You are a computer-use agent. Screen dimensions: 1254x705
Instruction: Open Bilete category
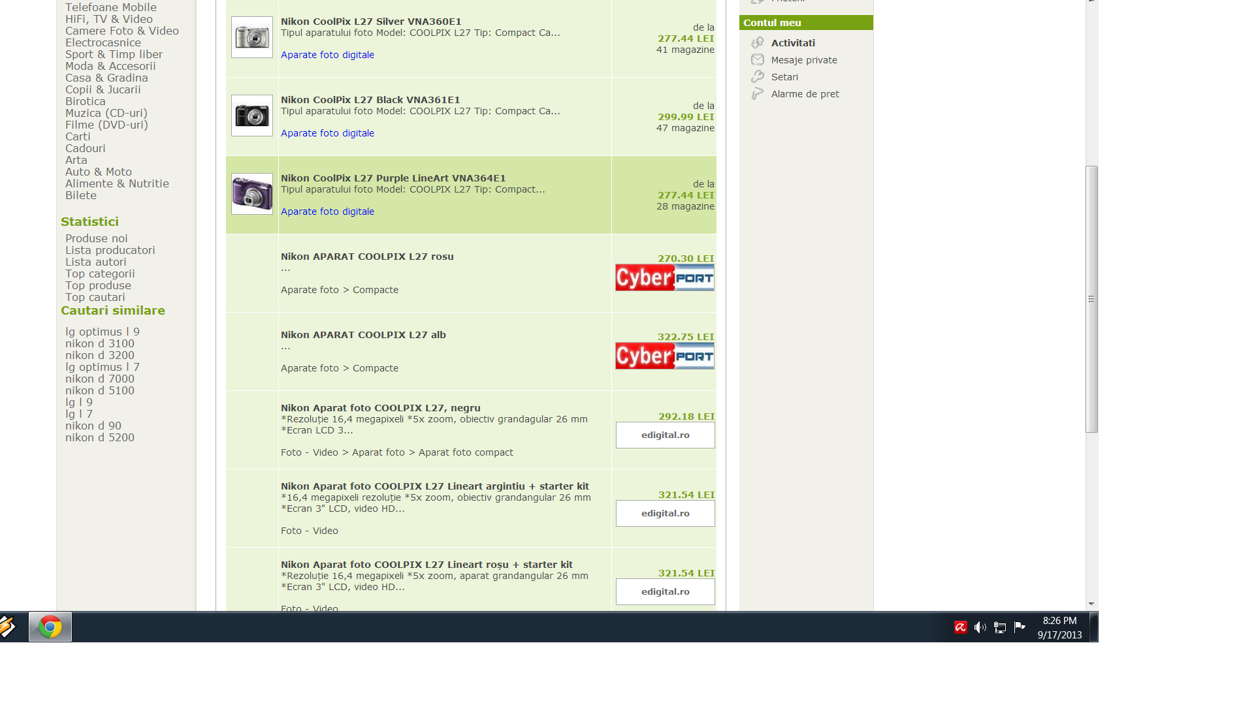pos(81,195)
